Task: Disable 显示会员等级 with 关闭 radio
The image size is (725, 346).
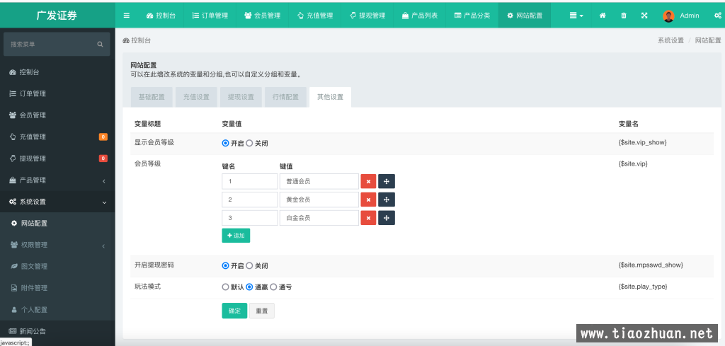Action: (249, 143)
